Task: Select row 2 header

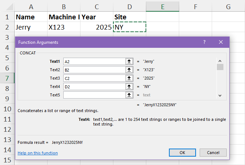Action: [x=7, y=27]
